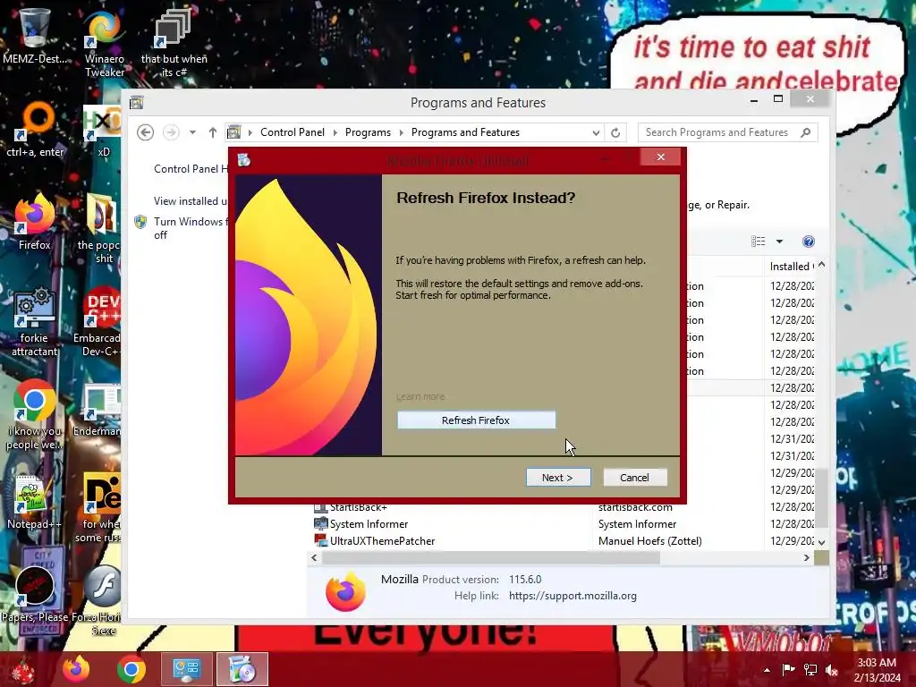
Task: Cancel the Firefox uninstall wizard
Action: 634,478
